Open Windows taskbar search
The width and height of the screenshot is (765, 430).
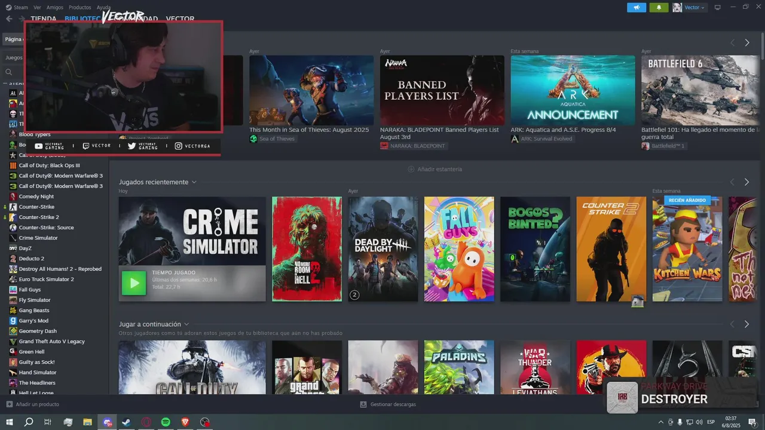(x=29, y=422)
